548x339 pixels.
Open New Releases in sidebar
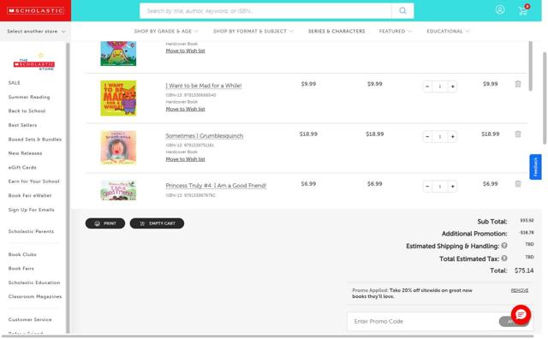(25, 153)
